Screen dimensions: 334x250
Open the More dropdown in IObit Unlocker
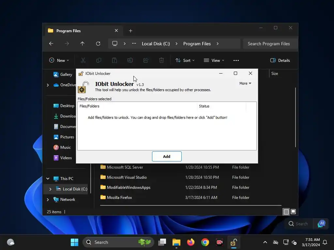[245, 83]
